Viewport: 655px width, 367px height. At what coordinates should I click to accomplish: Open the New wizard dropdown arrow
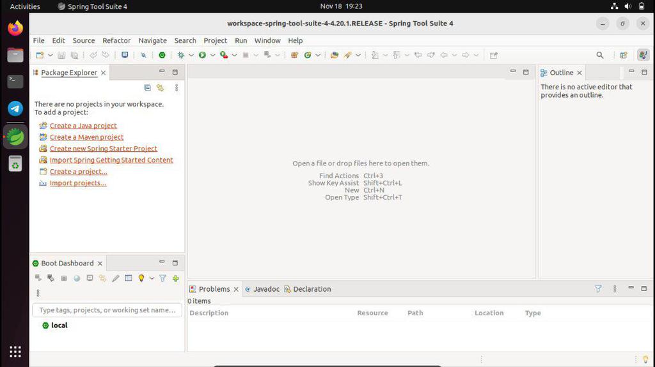50,55
